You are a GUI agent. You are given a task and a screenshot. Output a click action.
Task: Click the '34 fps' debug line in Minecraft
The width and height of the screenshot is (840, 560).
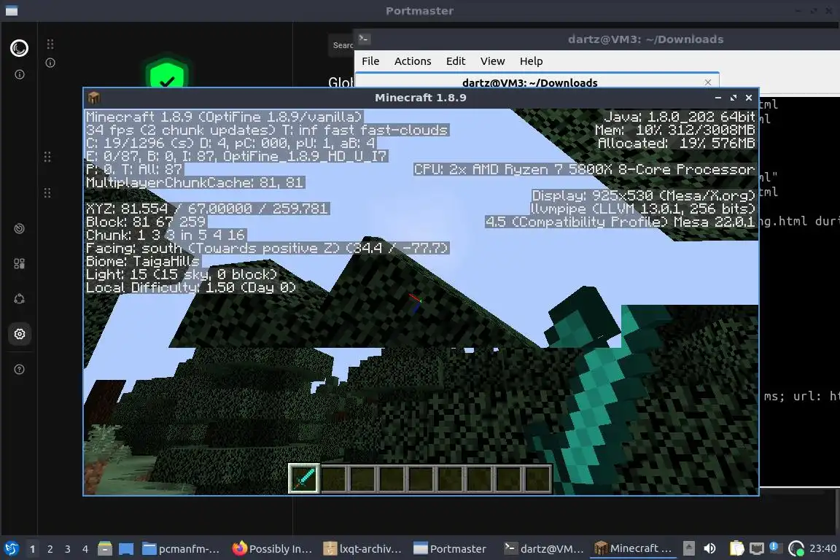pos(267,131)
